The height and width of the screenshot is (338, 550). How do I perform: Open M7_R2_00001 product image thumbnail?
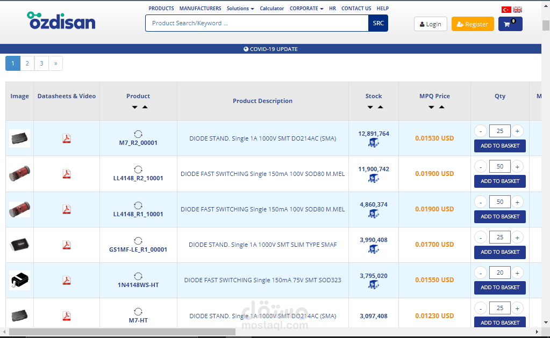[x=20, y=138]
